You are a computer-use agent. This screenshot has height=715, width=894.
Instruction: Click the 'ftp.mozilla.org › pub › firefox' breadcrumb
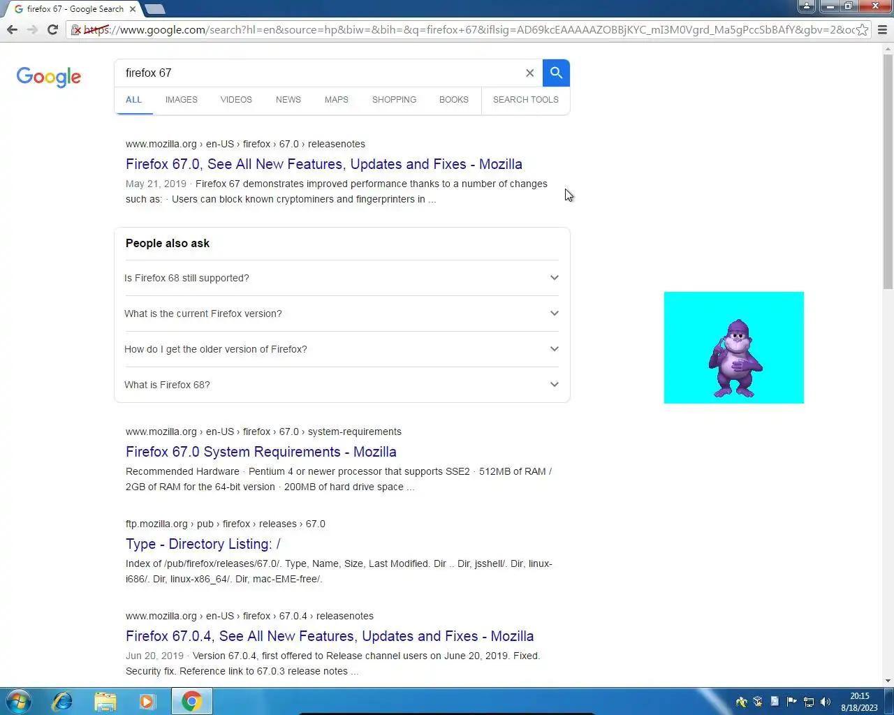coord(226,524)
